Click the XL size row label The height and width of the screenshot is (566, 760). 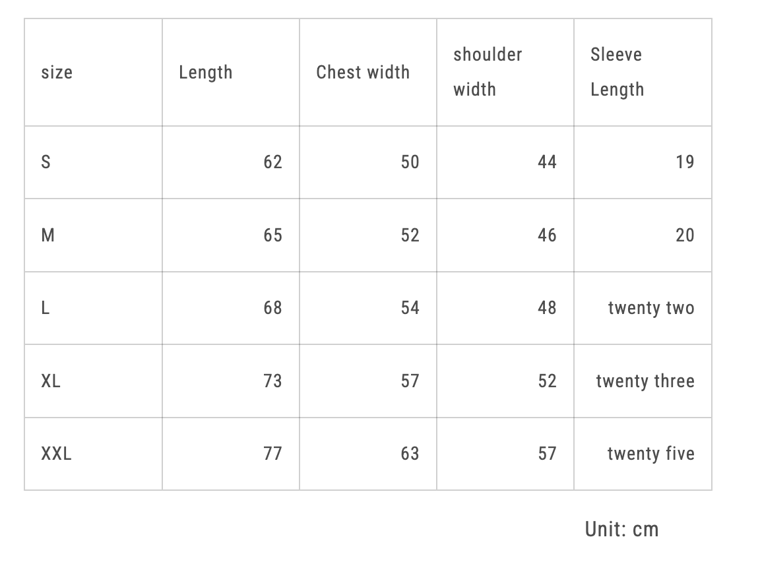point(51,381)
